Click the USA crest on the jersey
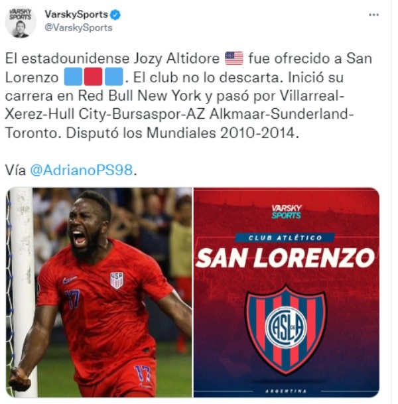The width and height of the screenshot is (398, 404). point(117,280)
